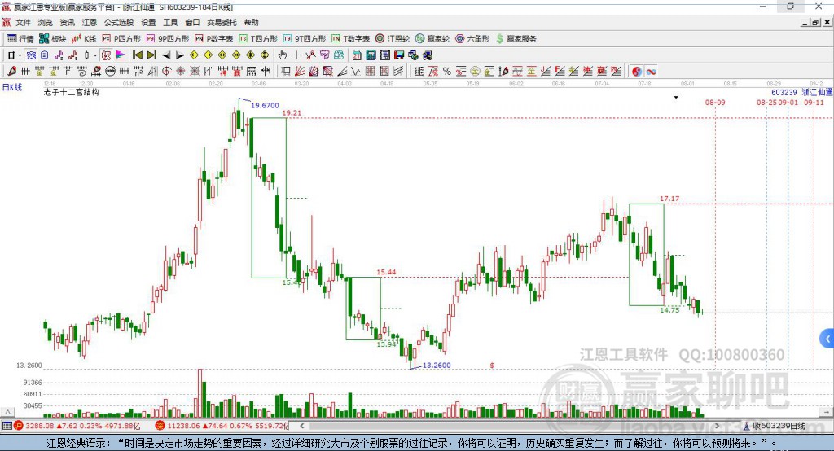Open the 窗口 menu
Image resolution: width=834 pixels, height=451 pixels.
tap(192, 22)
